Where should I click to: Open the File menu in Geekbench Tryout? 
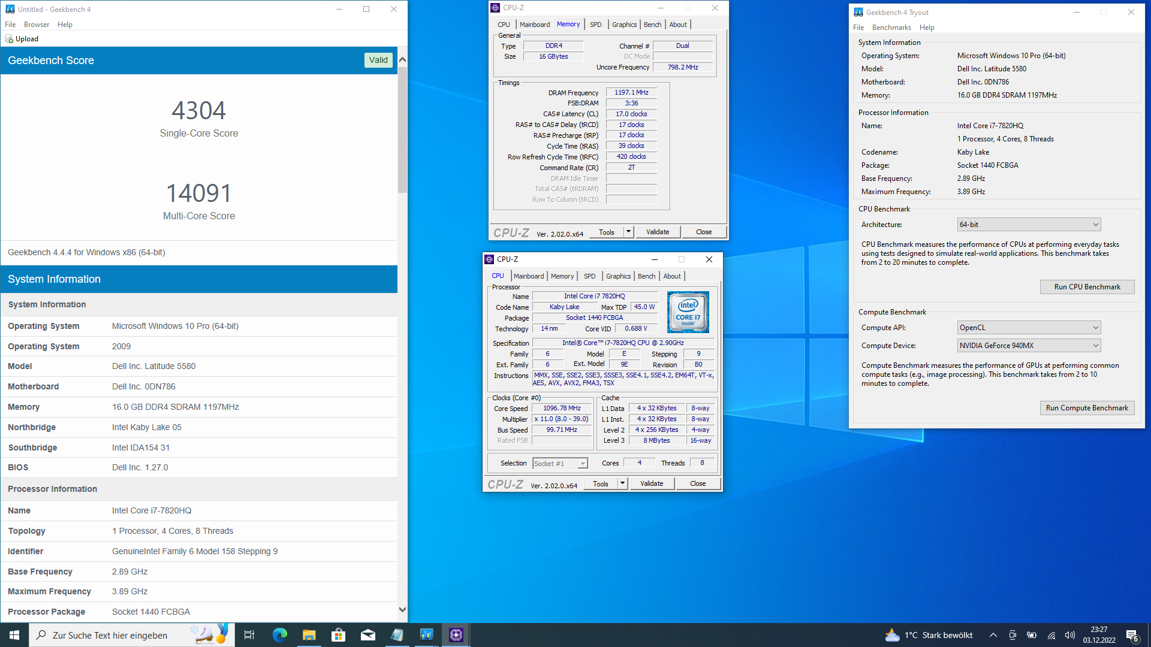(858, 28)
